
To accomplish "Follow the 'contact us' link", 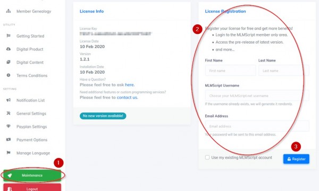I will click(x=128, y=98).
